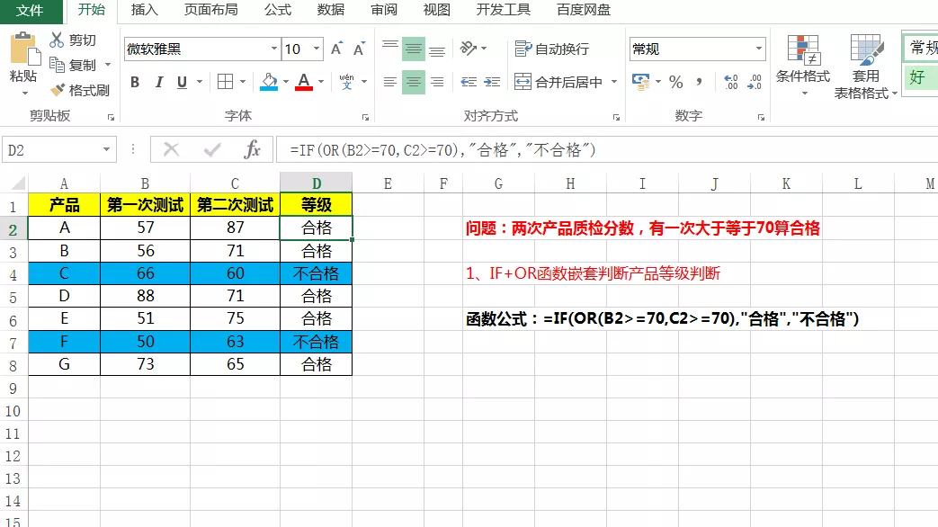This screenshot has height=527, width=938.
Task: Open merge and center dropdown arrow
Action: click(614, 82)
